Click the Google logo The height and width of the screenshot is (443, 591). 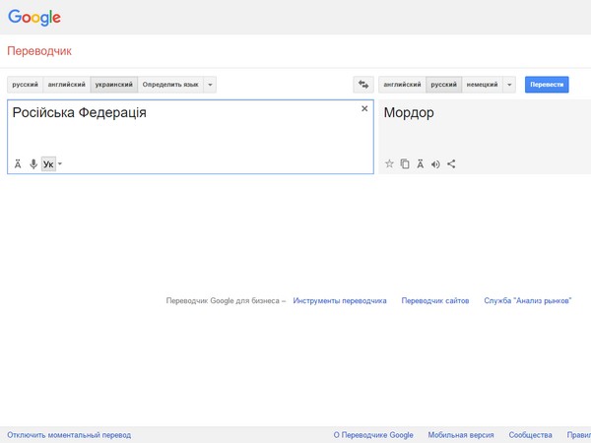pos(34,17)
